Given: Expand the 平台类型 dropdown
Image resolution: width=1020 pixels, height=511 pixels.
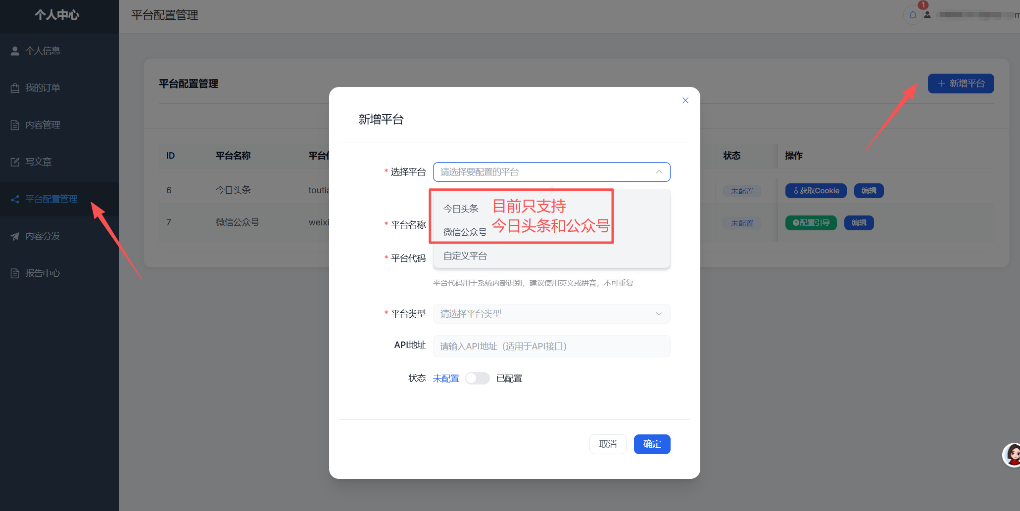Looking at the screenshot, I should pyautogui.click(x=552, y=314).
